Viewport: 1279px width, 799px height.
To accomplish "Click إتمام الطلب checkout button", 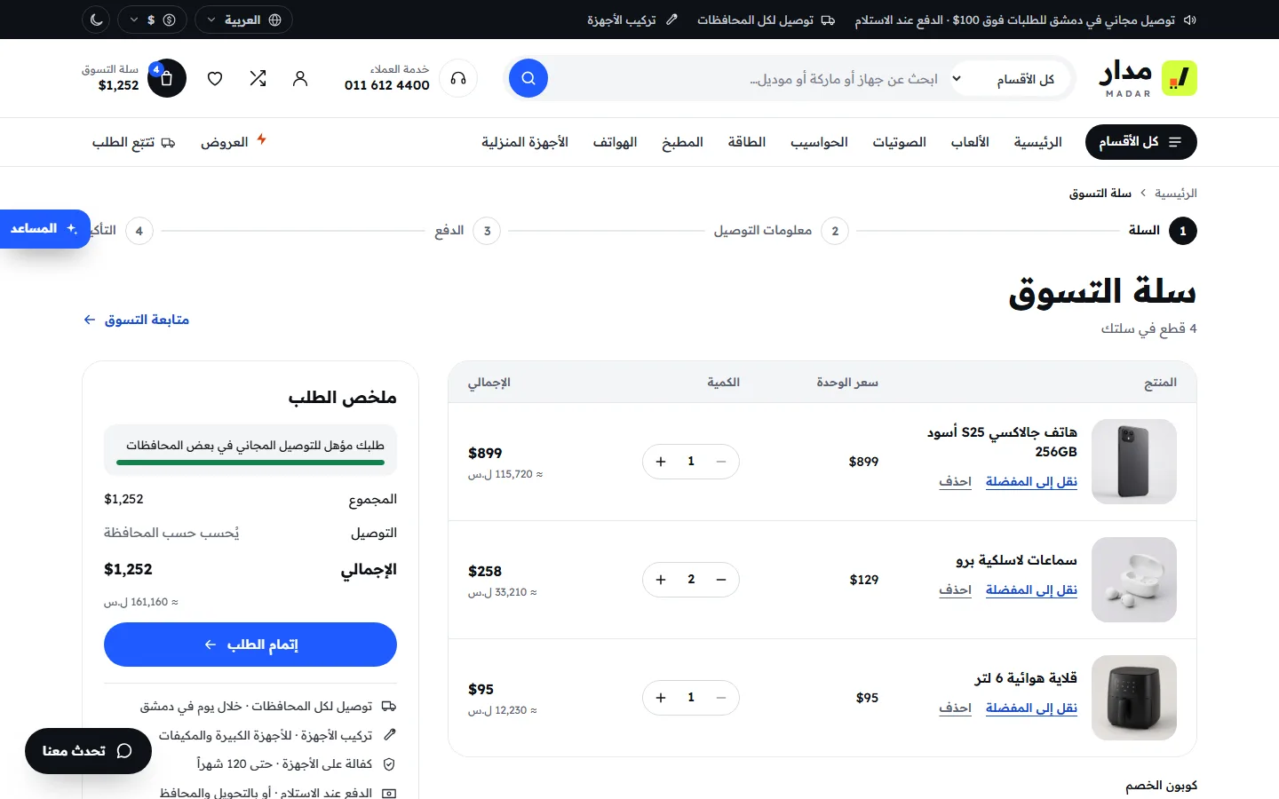I will tap(250, 645).
